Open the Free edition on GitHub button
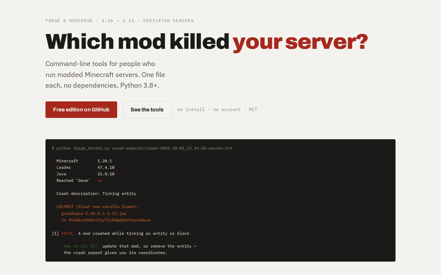 (81, 110)
